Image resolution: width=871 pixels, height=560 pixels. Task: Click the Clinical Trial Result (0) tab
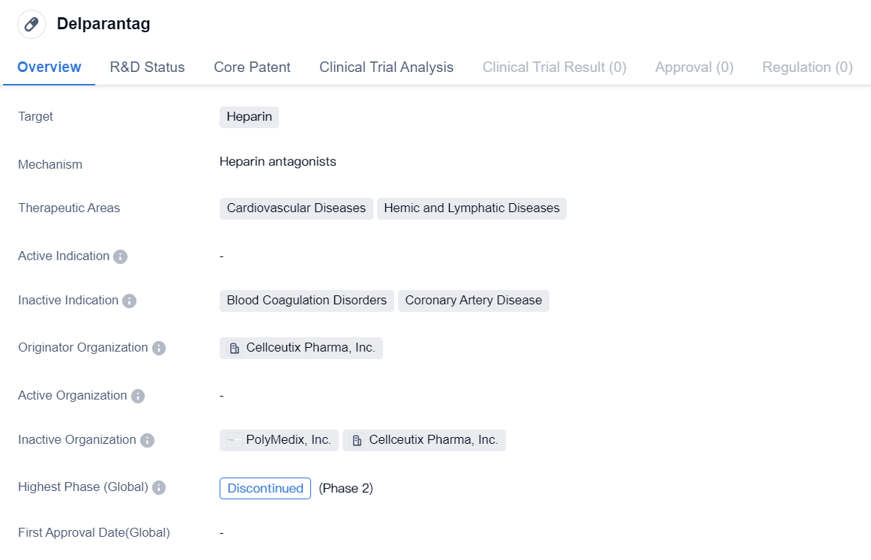click(554, 67)
